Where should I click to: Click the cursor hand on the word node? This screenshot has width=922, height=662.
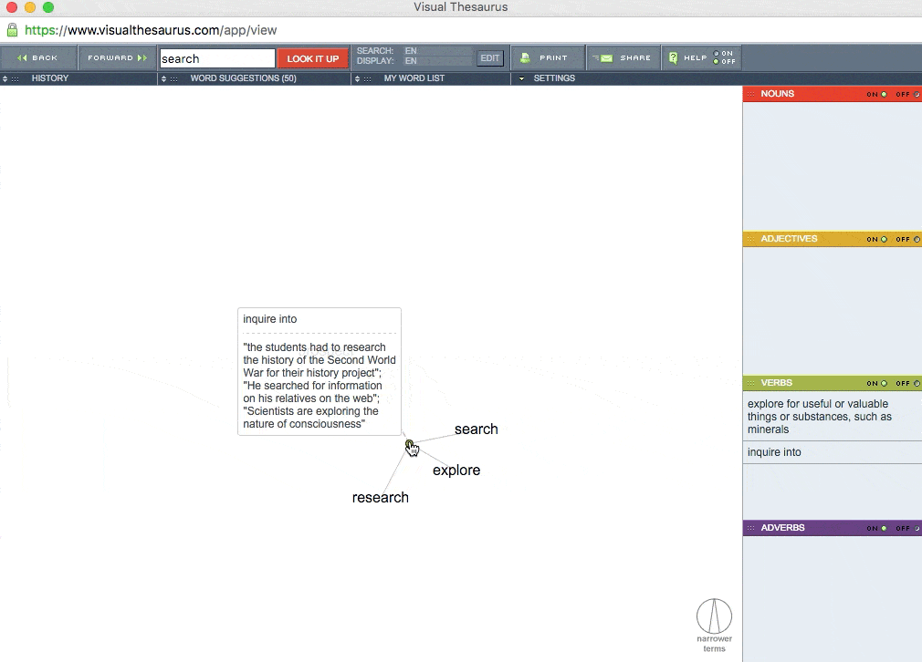[x=412, y=448]
